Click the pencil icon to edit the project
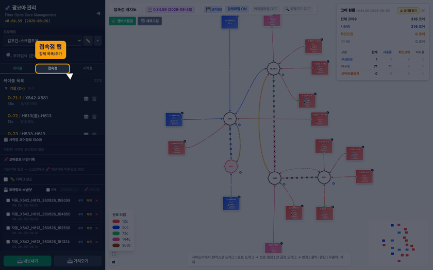This screenshot has height=270, width=433. [x=88, y=41]
